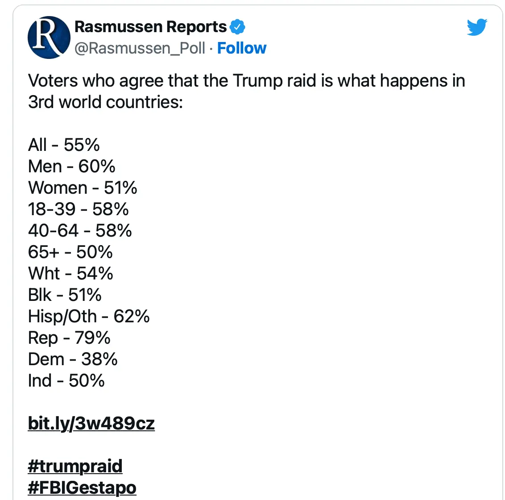The image size is (505, 500).
Task: Click the 'Ind - 50%' line
Action: pos(66,380)
